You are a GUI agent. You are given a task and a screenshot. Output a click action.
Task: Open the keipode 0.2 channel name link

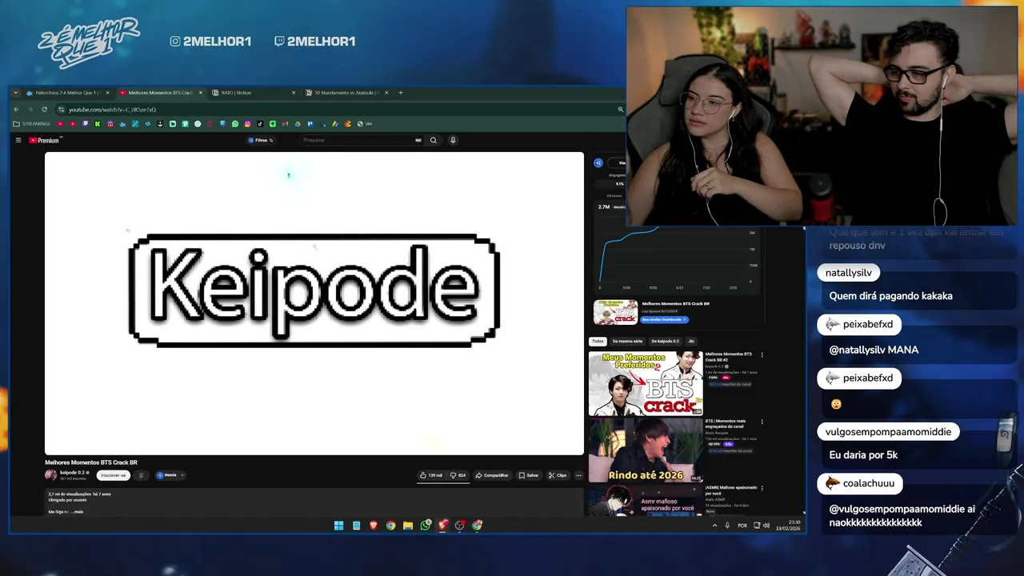[72, 473]
